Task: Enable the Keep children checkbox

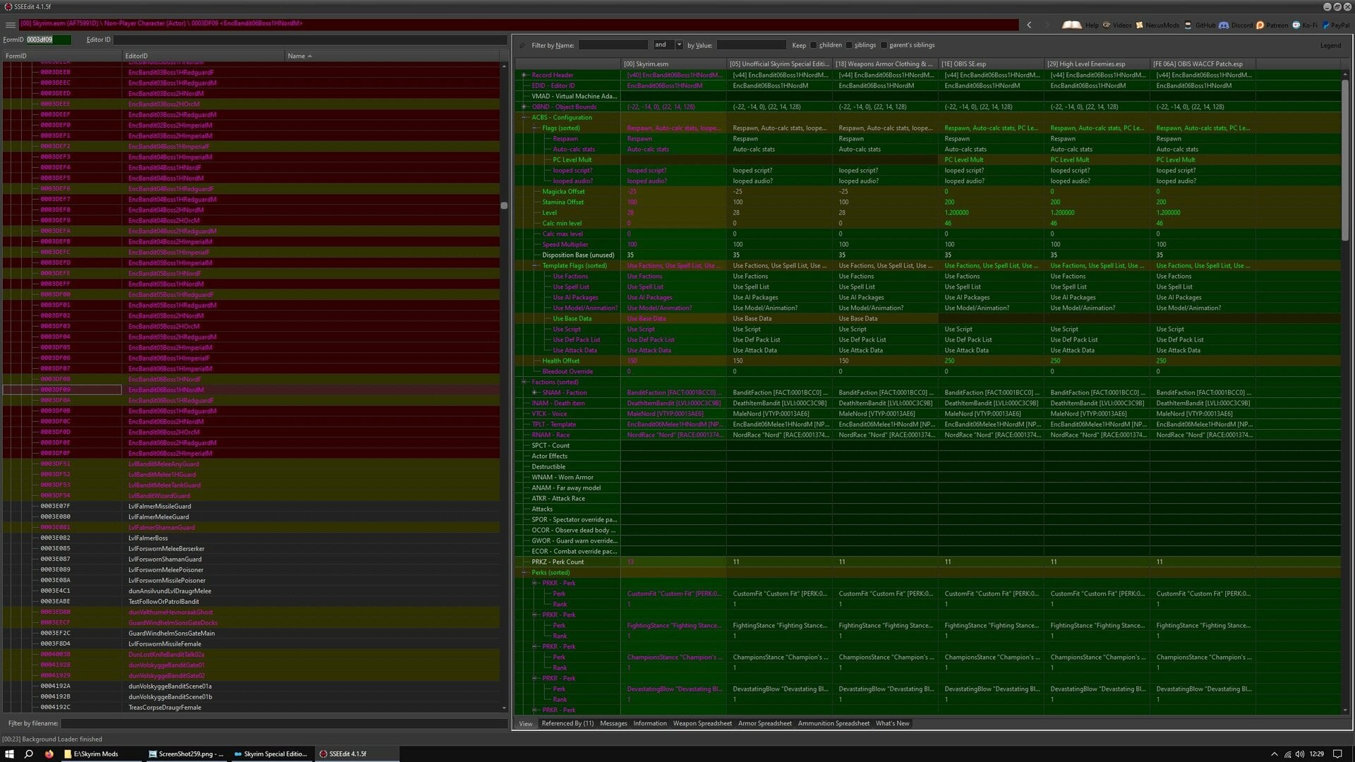Action: (x=814, y=45)
